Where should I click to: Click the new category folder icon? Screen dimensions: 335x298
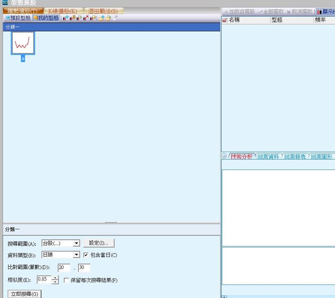coord(101,18)
